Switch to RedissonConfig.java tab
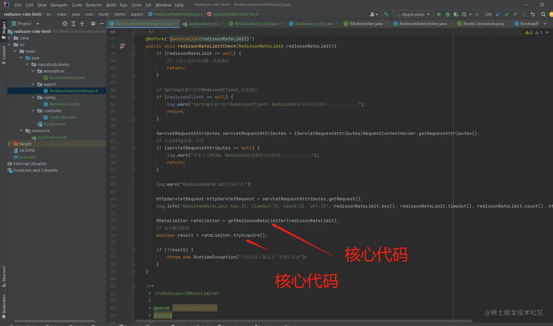Screen dimensions: 553x326 click(x=314, y=23)
